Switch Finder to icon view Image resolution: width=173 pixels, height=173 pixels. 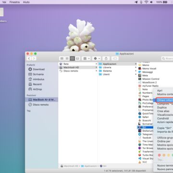62,59
